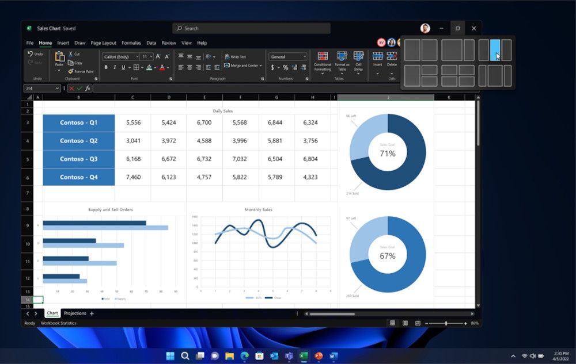Viewport: 576px width, 364px height.
Task: Choose the four-quadrant snap layout top-left zone
Action: pyautogui.click(x=449, y=70)
